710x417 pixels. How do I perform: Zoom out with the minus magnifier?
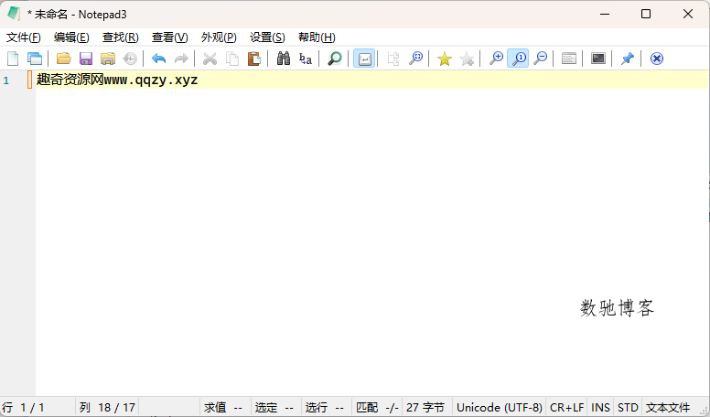pos(540,59)
